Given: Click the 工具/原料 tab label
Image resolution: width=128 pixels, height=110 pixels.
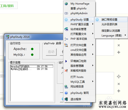Looking at the screenshot, I should point(7,6).
